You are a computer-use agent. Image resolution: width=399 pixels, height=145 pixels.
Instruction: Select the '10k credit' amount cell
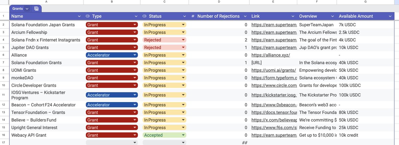point(366,135)
